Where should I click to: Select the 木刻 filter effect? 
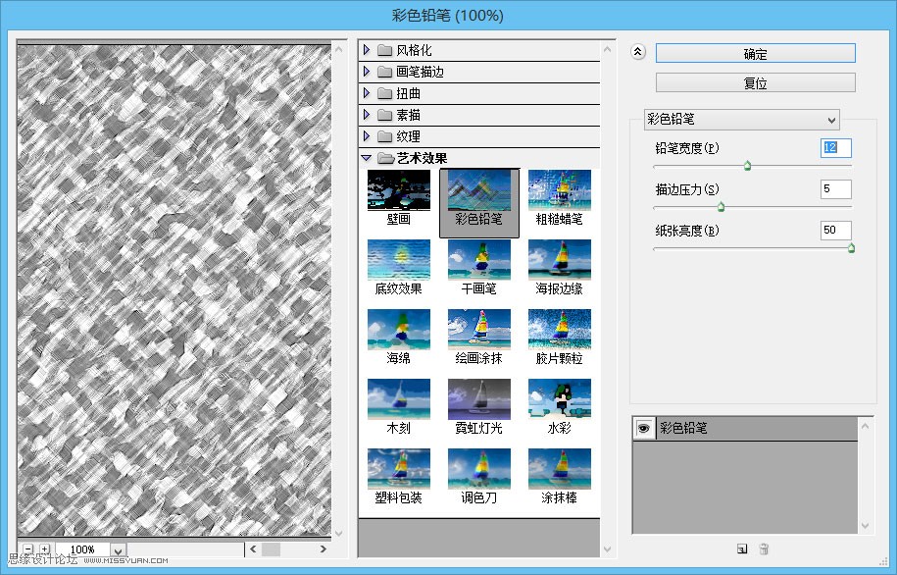point(398,399)
